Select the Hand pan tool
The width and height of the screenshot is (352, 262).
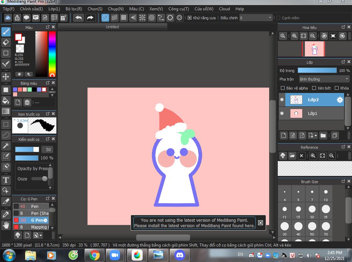6,225
